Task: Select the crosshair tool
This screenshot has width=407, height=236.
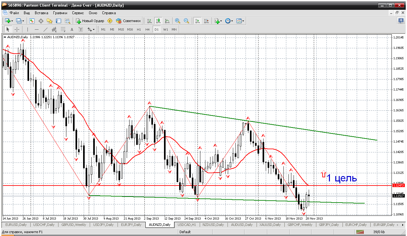Action: [x=17, y=29]
